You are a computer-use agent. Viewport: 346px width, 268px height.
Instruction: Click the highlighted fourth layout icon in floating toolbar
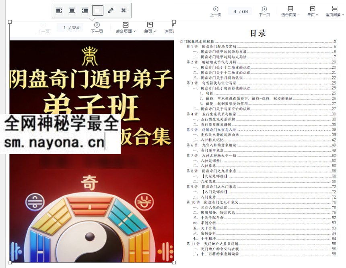98,10
